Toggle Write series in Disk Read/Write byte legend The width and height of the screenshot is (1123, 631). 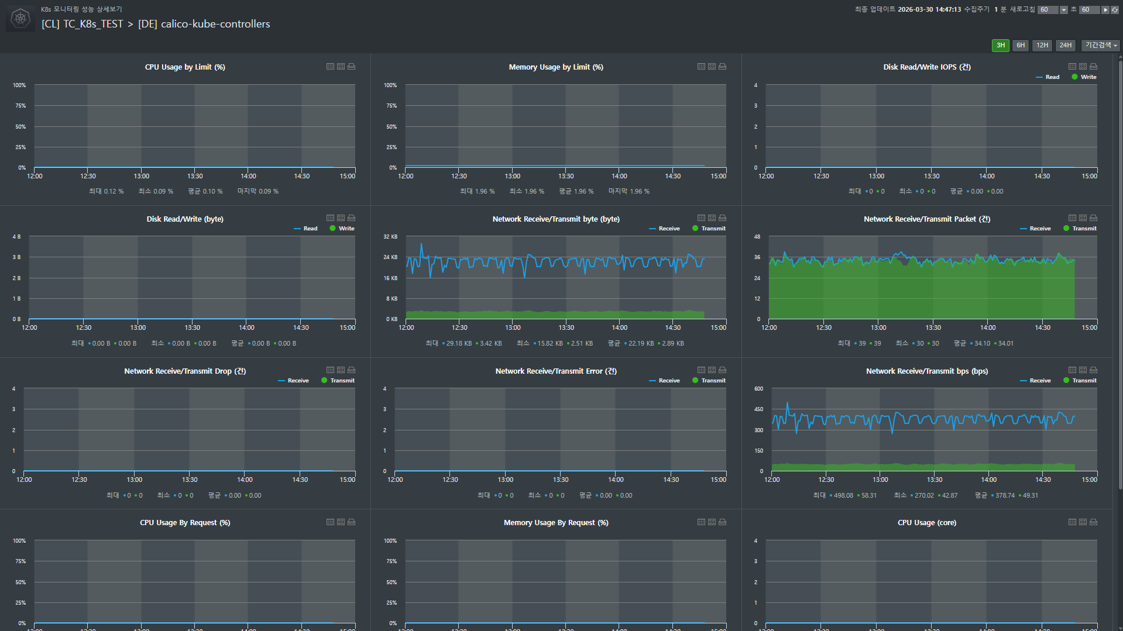pyautogui.click(x=342, y=229)
